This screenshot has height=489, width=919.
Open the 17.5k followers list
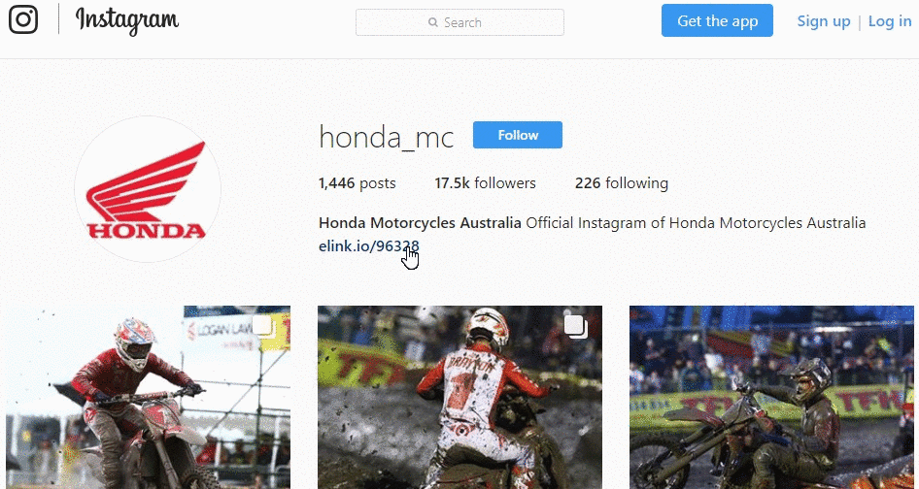coord(485,183)
